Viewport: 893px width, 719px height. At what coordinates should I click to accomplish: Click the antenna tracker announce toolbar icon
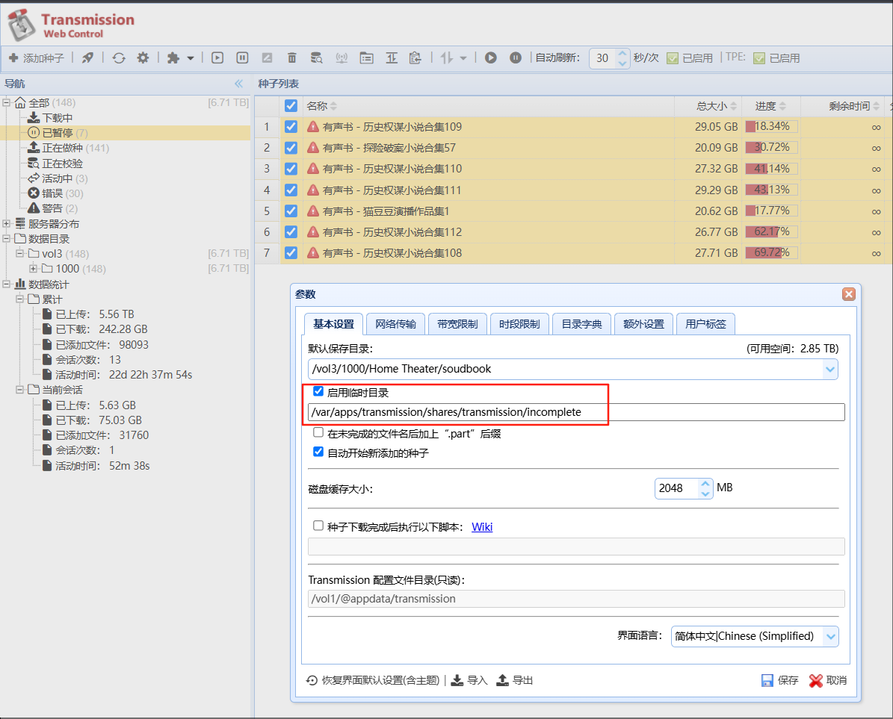click(342, 58)
